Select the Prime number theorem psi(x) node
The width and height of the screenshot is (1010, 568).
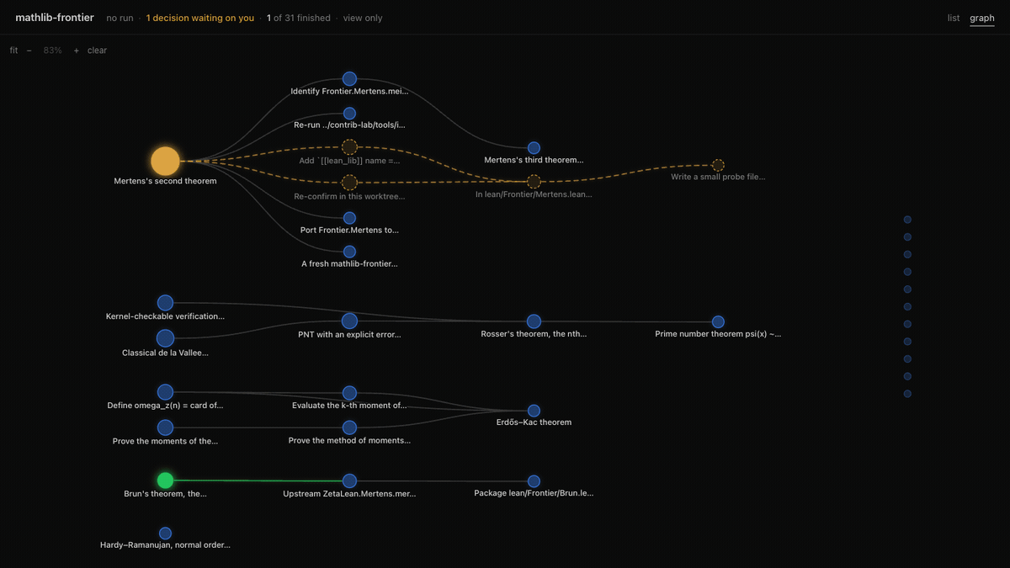coord(718,321)
